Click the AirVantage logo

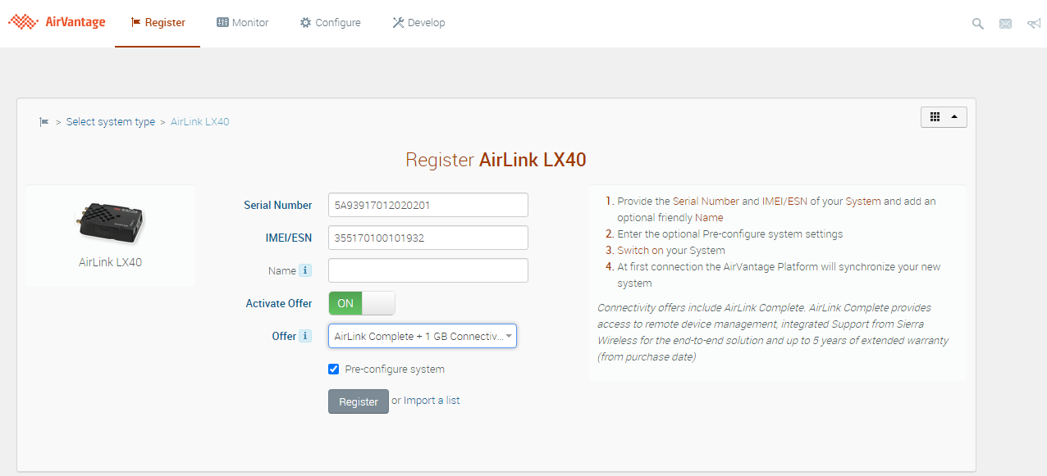click(57, 22)
